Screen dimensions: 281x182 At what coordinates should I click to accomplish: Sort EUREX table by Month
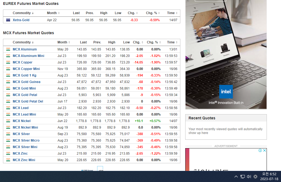[x=53, y=13]
